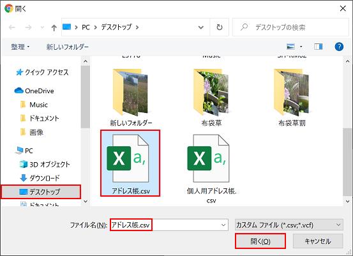This screenshot has height=256, width=353.
Task: Click the デスクトップ breadcrumb in address bar
Action: (116, 27)
